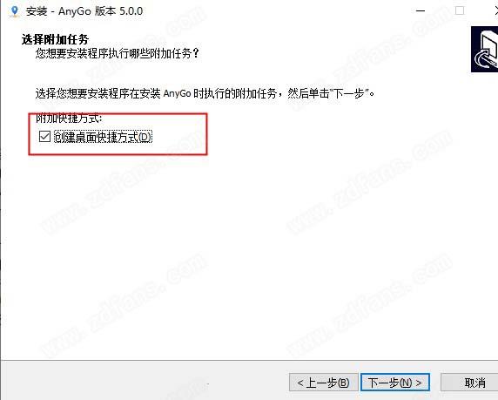Click the gray footer left of the 上一步 button
Image resolution: width=498 pixels, height=400 pixels.
[145, 382]
